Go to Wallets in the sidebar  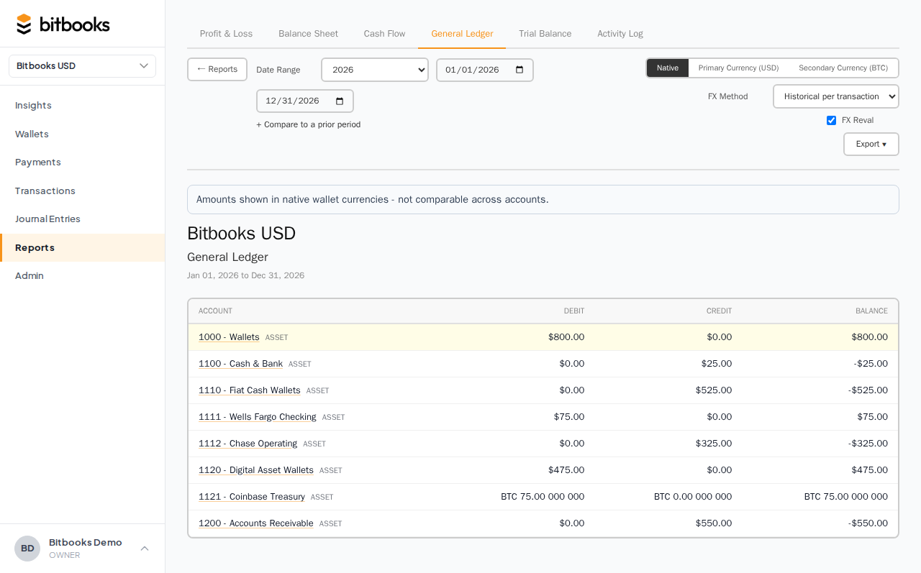[x=82, y=134]
